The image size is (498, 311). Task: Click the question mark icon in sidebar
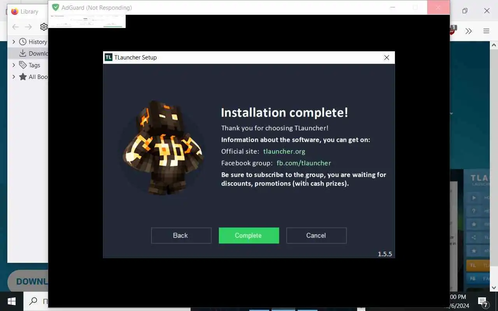click(474, 211)
